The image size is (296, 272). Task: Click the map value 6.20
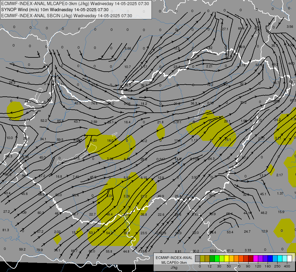(93, 140)
